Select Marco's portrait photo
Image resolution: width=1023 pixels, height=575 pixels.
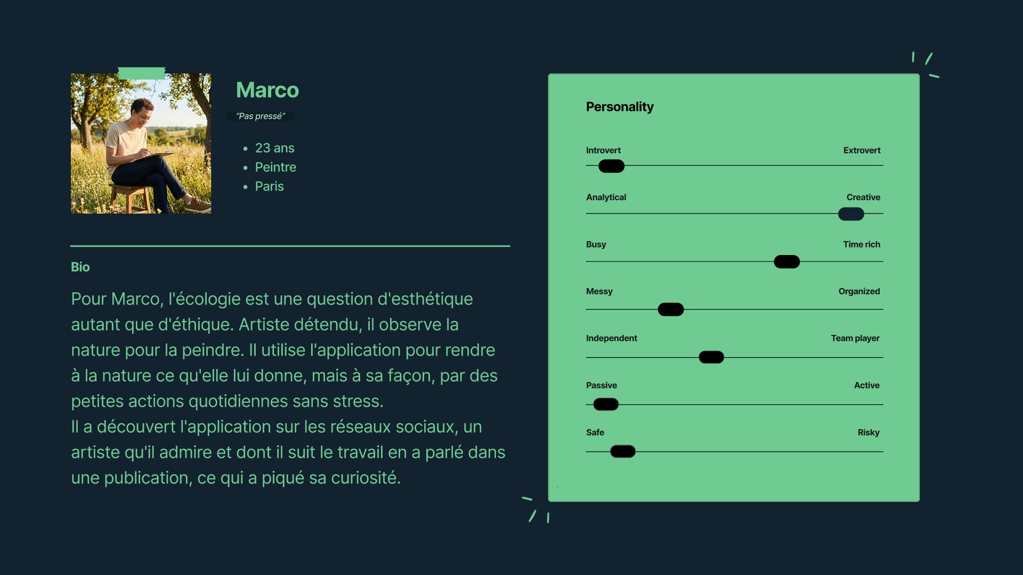click(x=141, y=144)
